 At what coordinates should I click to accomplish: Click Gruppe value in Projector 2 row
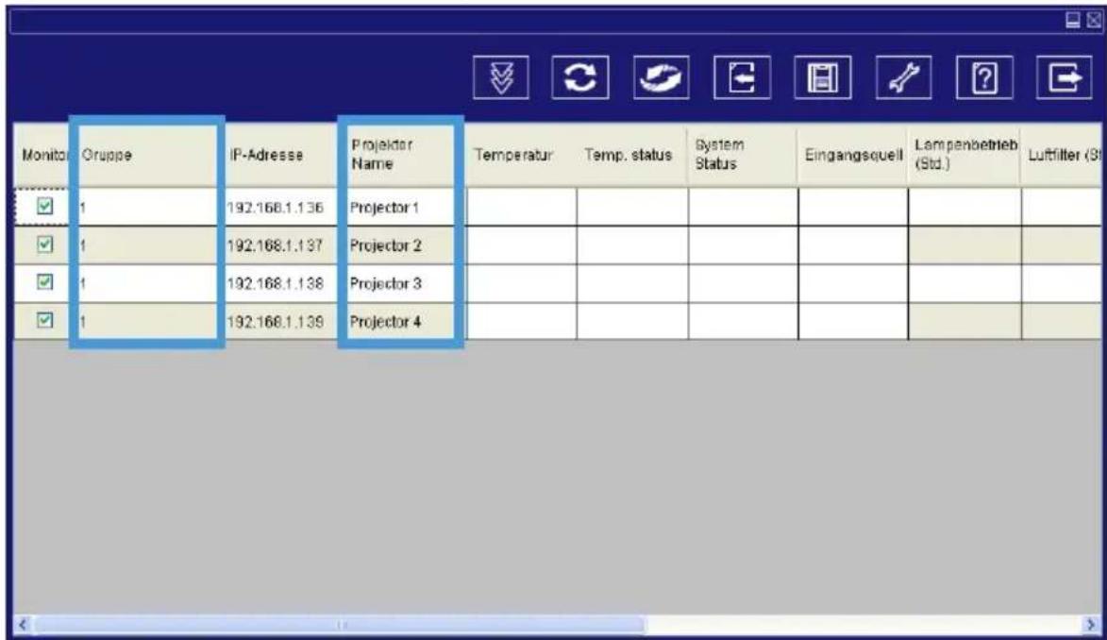coord(147,245)
